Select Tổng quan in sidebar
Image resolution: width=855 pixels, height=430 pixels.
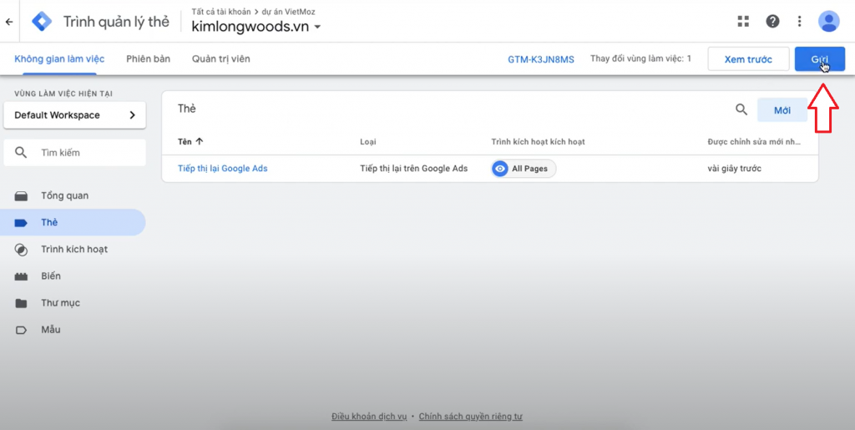tap(65, 195)
